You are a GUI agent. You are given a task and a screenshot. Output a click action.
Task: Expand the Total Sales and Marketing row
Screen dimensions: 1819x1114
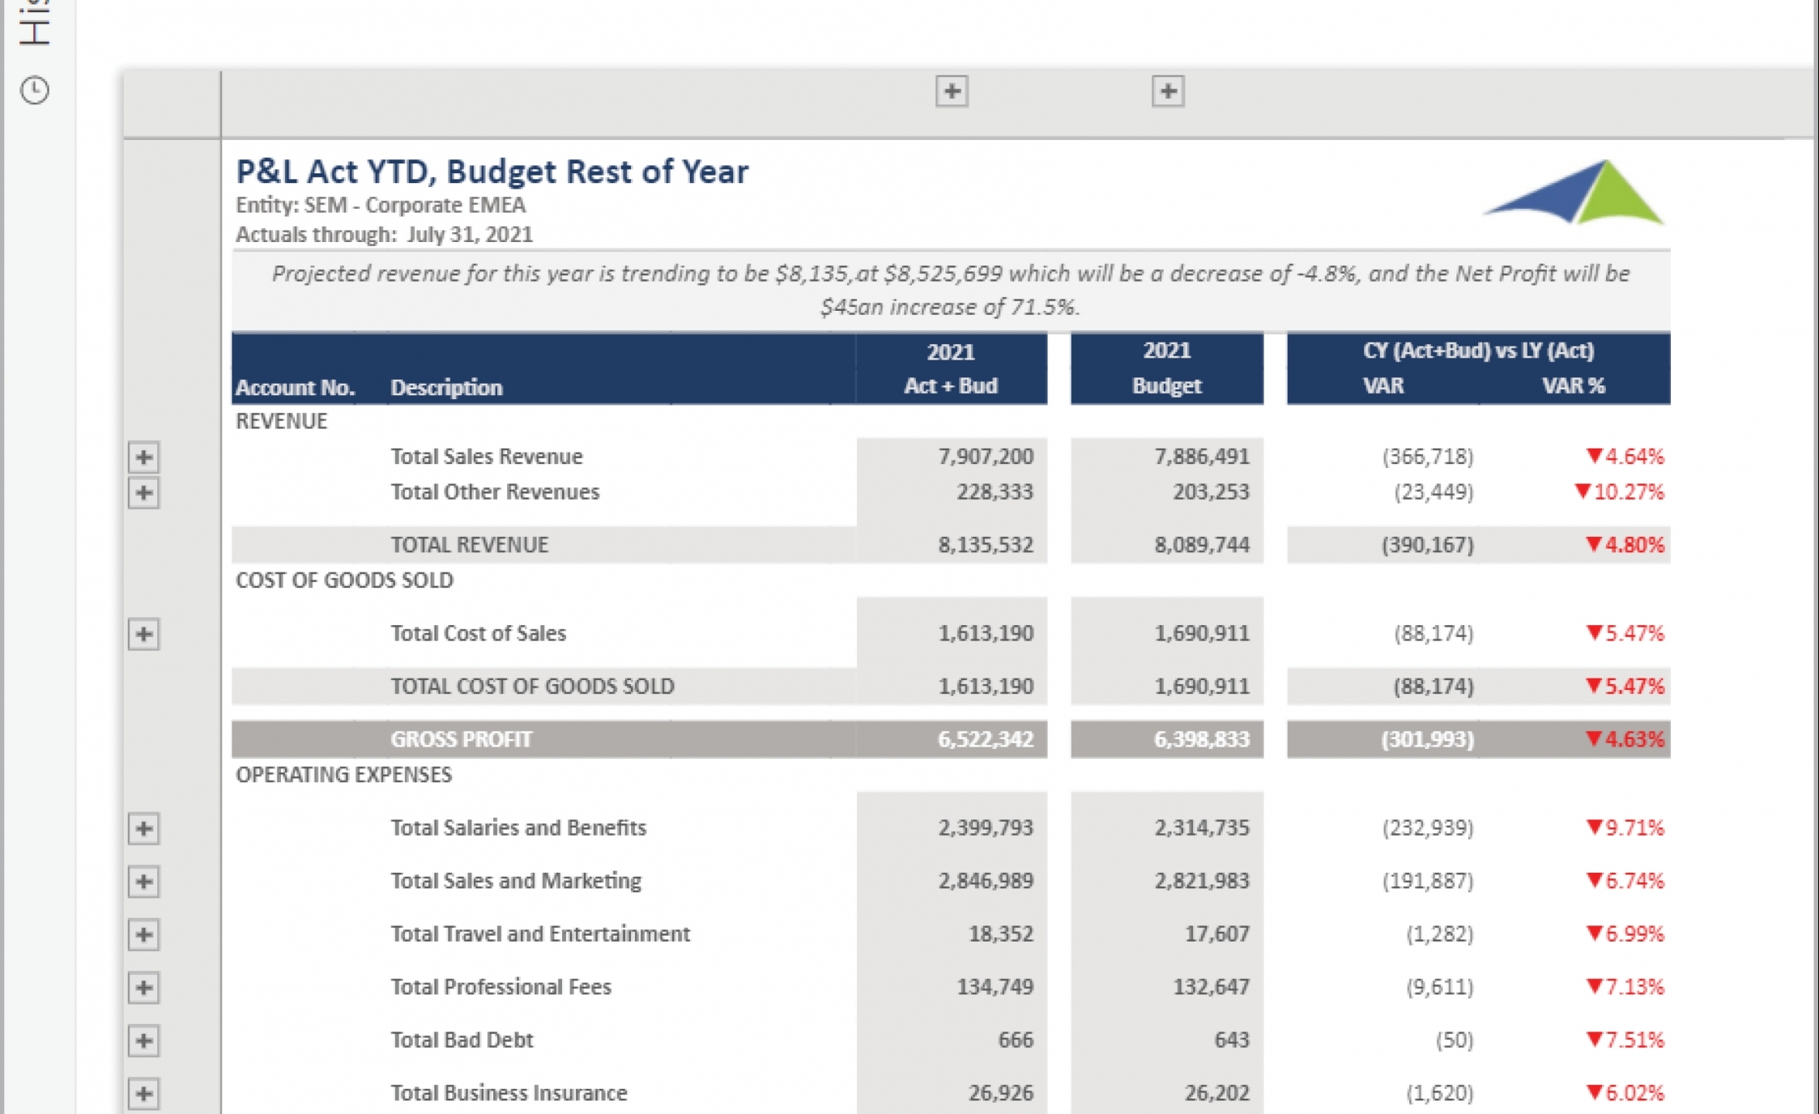[144, 882]
